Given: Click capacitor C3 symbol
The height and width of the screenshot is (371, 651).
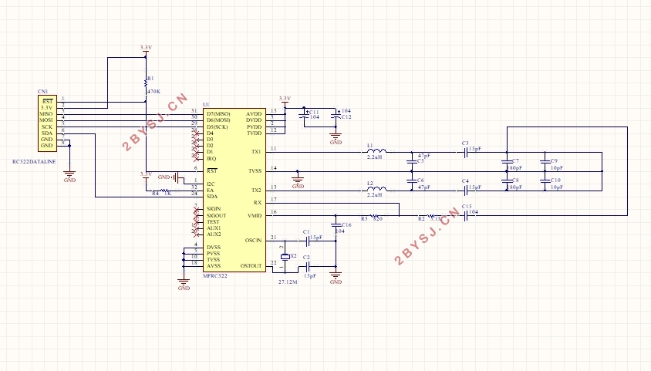Looking at the screenshot, I should [x=466, y=152].
